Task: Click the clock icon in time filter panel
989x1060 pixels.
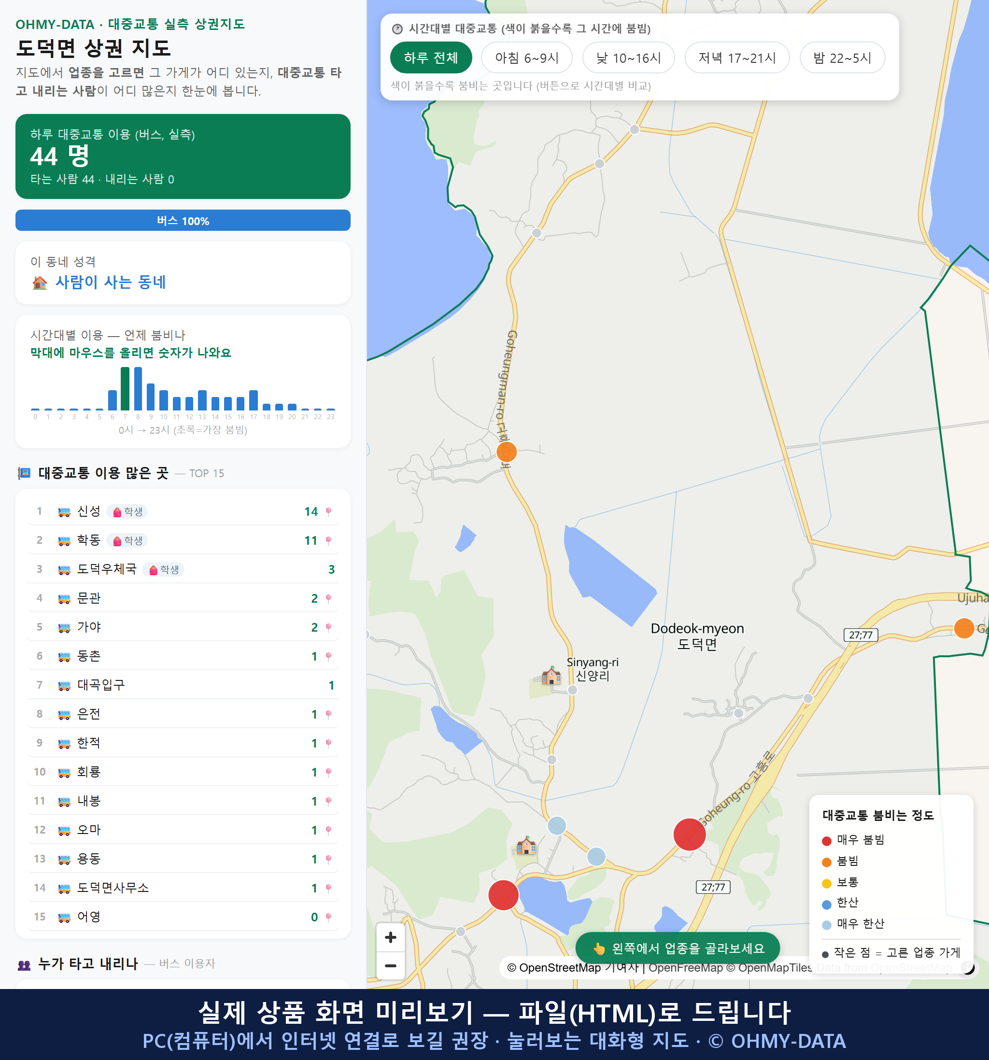Action: 397,29
